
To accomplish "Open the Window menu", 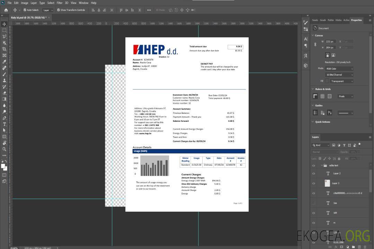I will pos(83,3).
